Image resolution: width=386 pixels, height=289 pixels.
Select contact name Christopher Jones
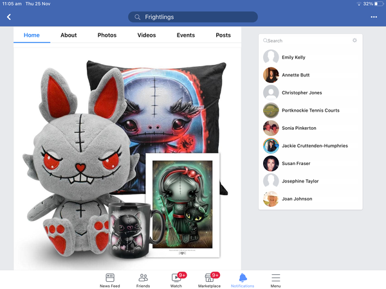(302, 92)
